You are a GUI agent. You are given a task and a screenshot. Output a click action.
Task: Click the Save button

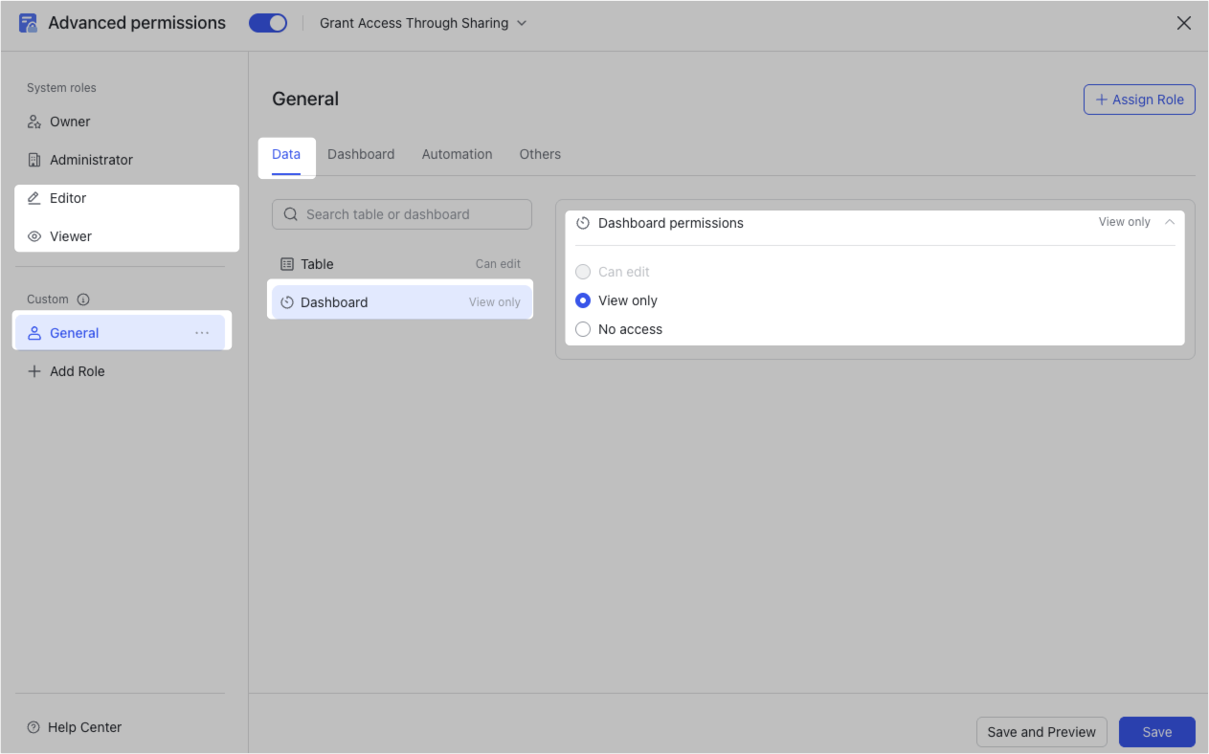pyautogui.click(x=1157, y=732)
